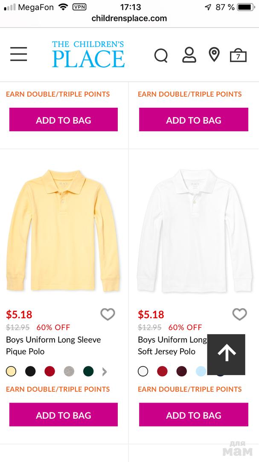Viewport: 259px width, 462px height.
Task: Open the store locator pin icon
Action: tap(214, 55)
